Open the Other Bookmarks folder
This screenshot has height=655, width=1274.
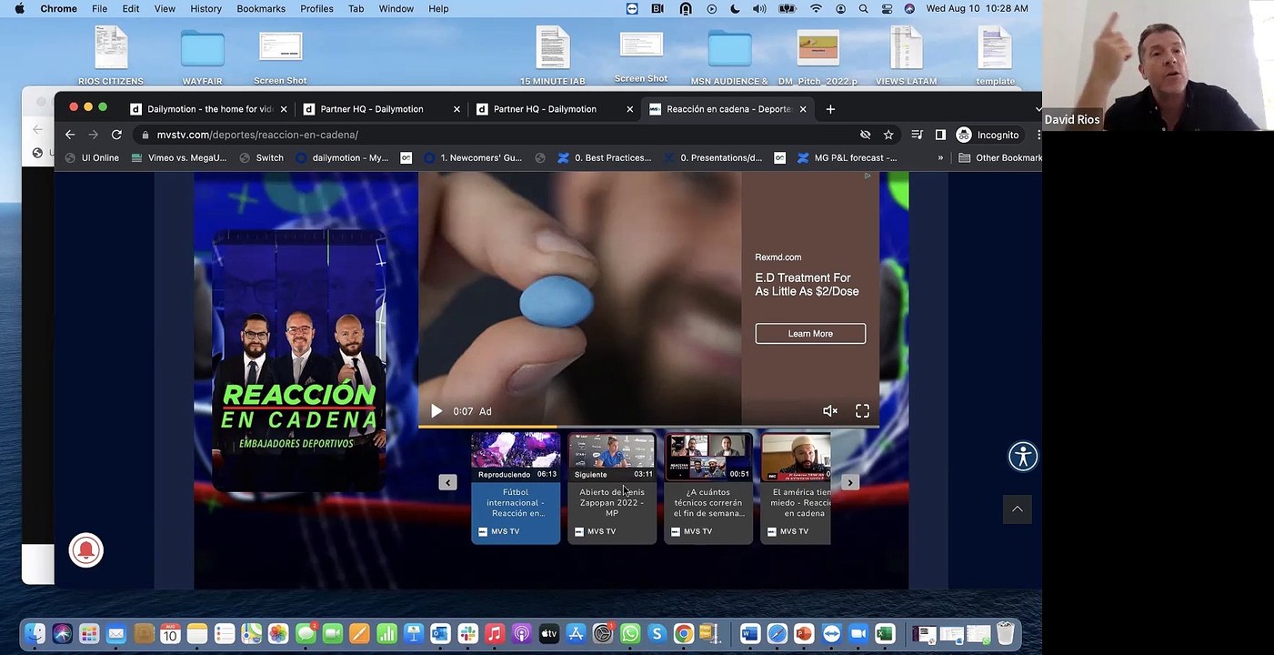coord(1000,158)
